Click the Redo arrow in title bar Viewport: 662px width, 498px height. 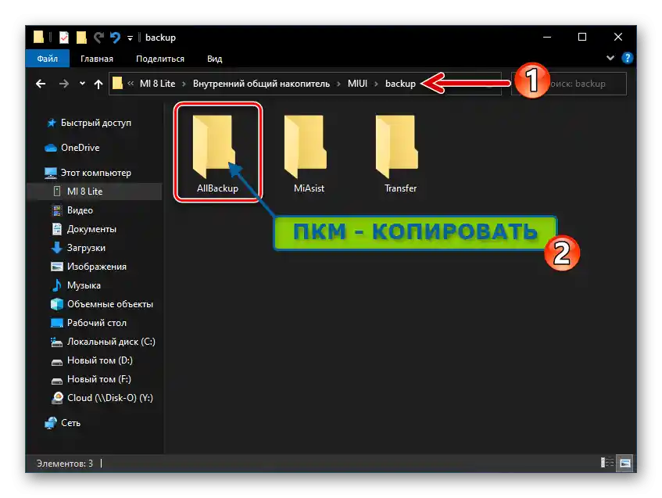[x=98, y=38]
